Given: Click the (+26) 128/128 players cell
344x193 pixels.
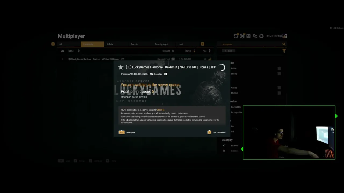Looking at the screenshot, I should (x=185, y=59).
